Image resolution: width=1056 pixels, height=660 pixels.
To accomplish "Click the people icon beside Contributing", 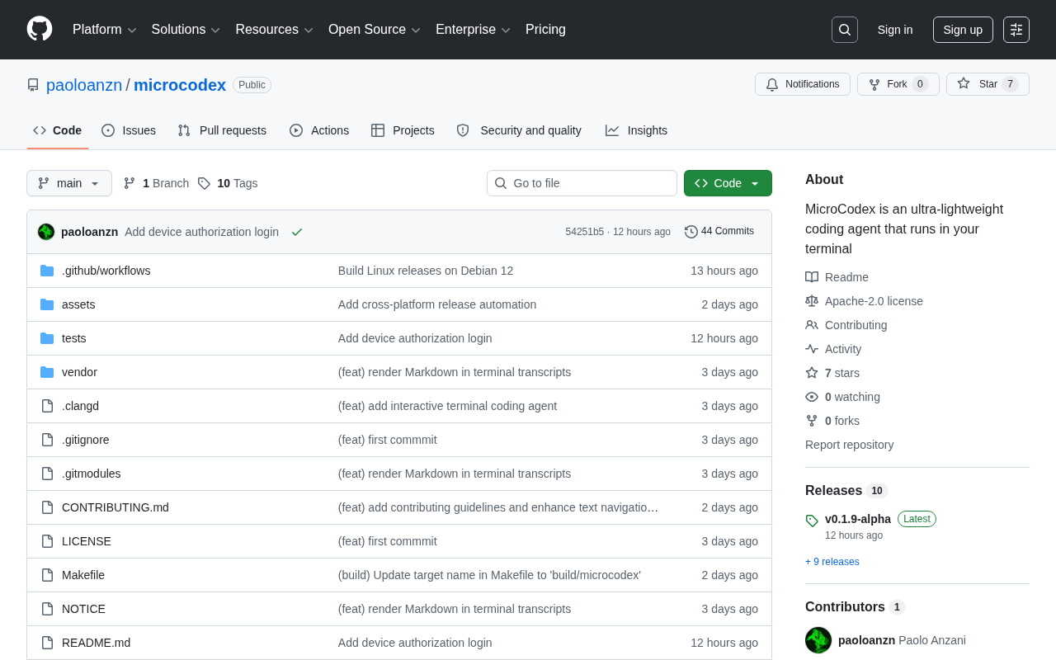I will pos(812,325).
